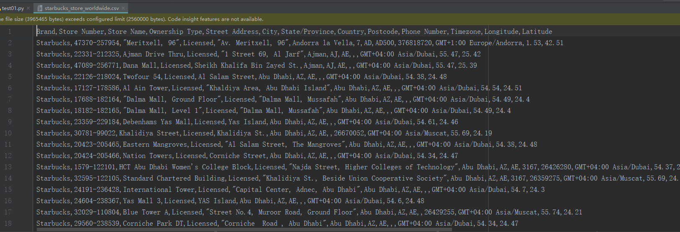Click the 'Dana Mall' store name
Screen dimensions: 680x232
(x=140, y=66)
